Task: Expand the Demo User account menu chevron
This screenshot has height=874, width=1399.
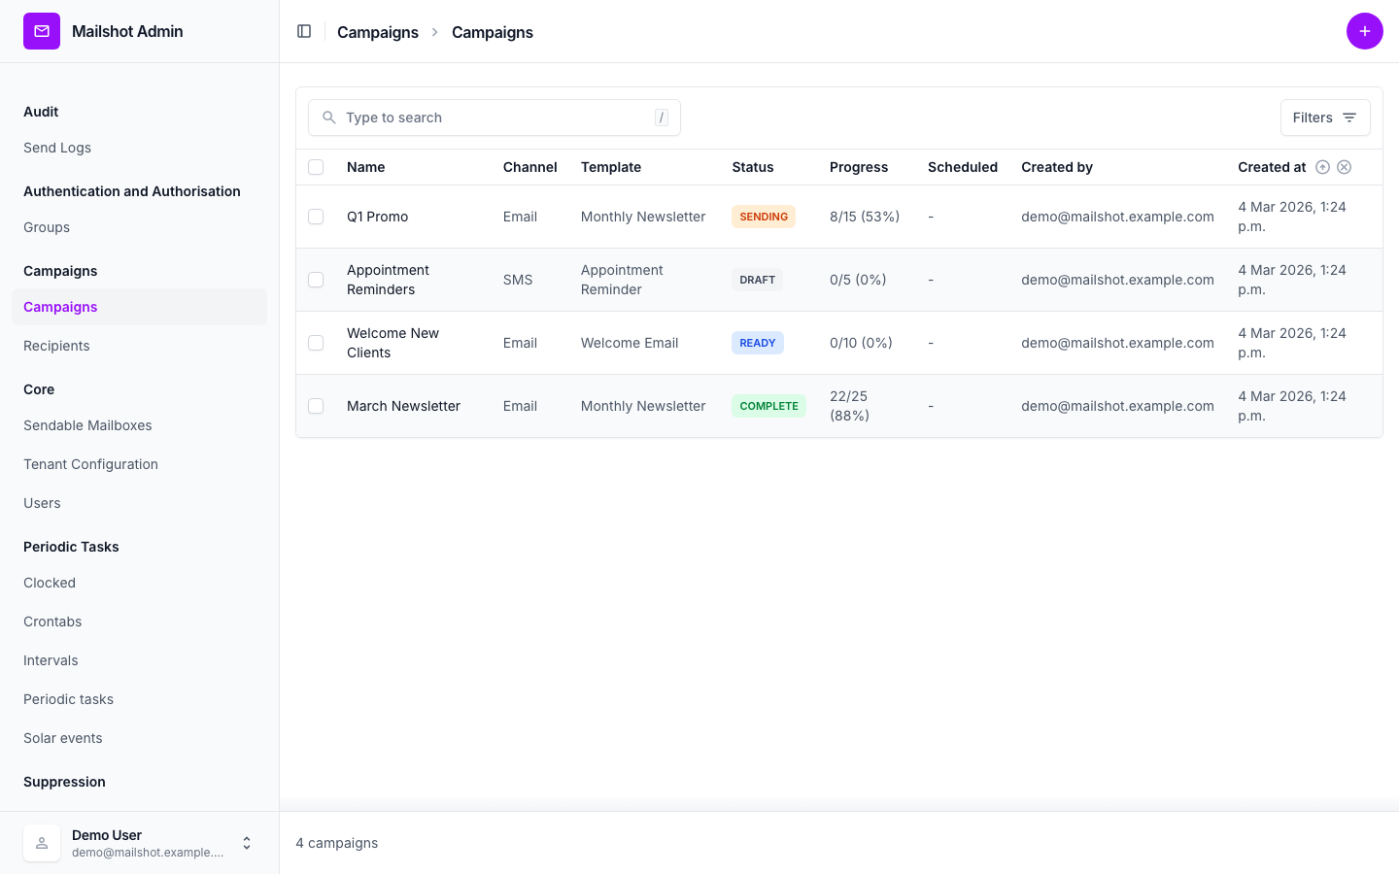Action: tap(247, 843)
